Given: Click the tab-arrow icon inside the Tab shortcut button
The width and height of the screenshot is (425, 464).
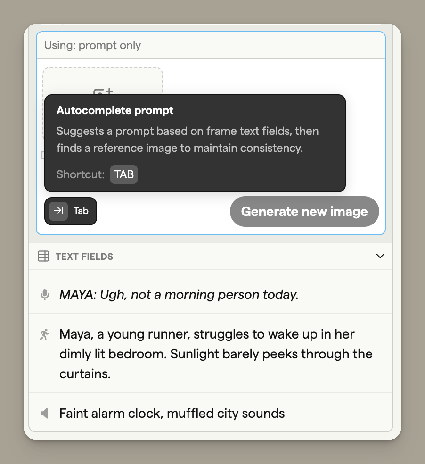Looking at the screenshot, I should pyautogui.click(x=57, y=211).
